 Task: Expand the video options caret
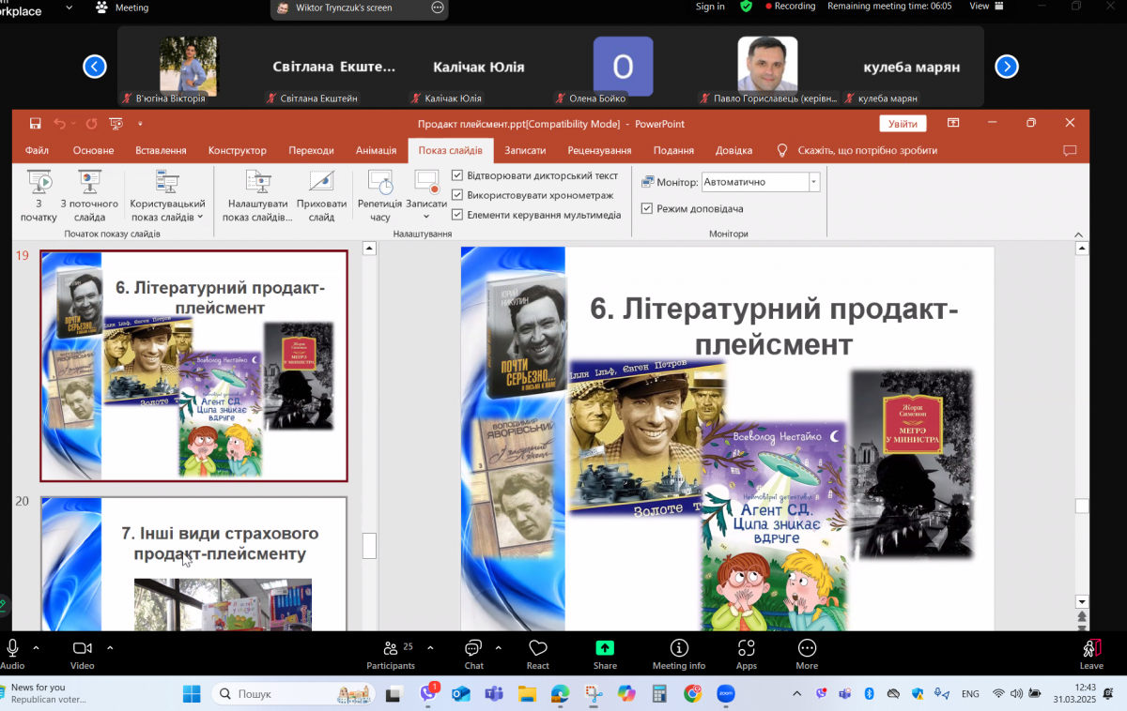coord(109,647)
